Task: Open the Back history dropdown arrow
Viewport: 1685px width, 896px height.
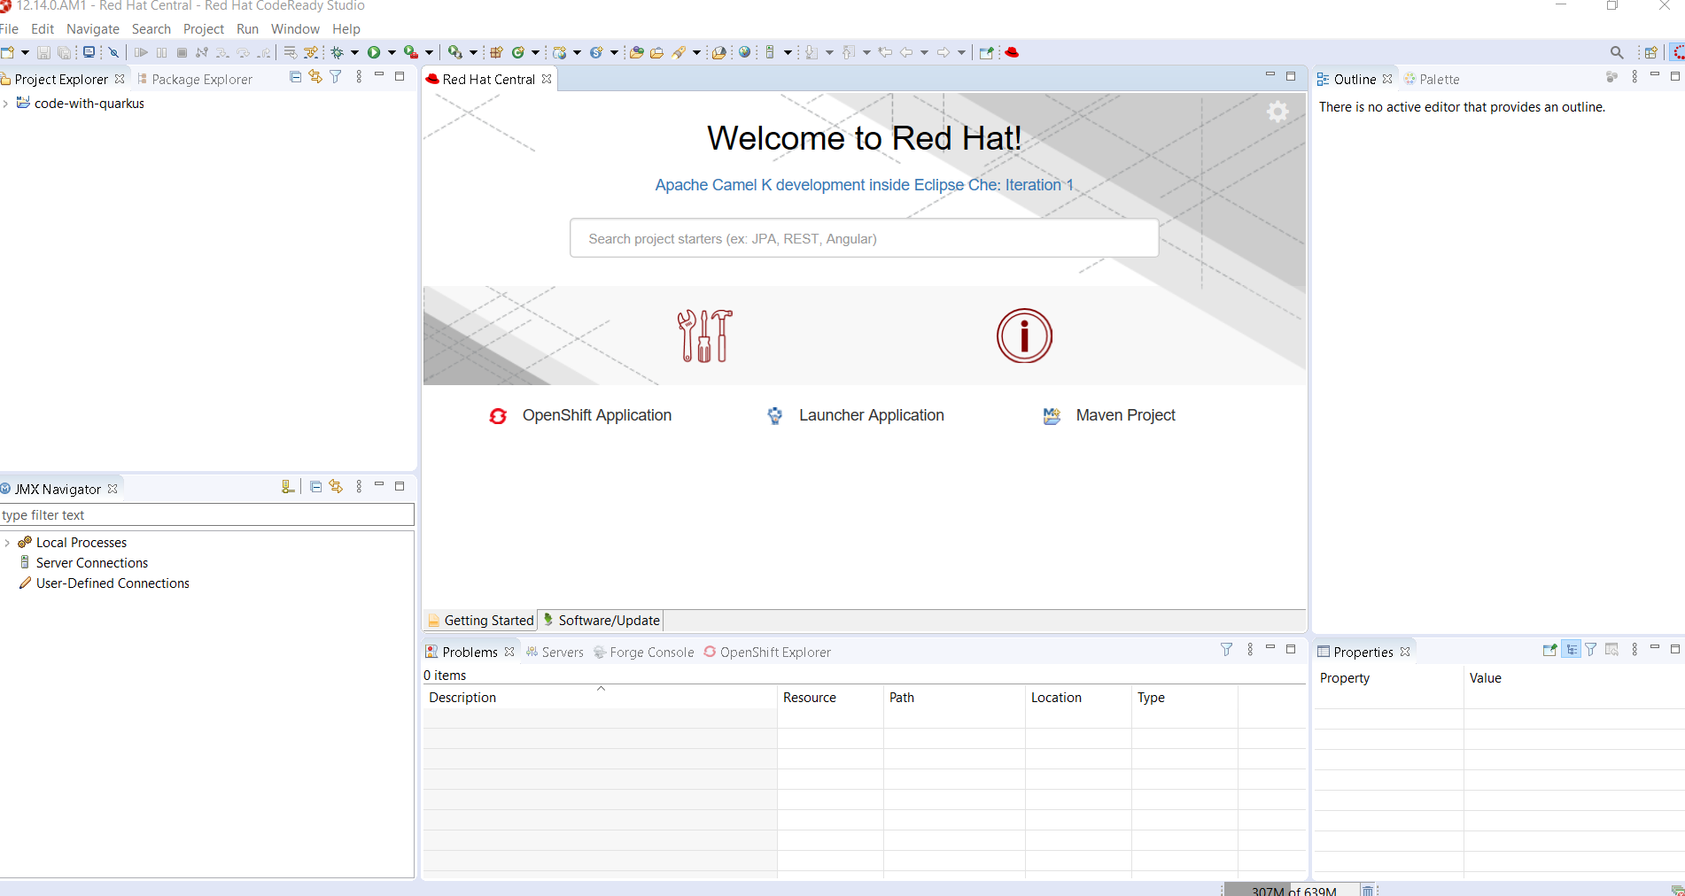Action: coord(924,53)
